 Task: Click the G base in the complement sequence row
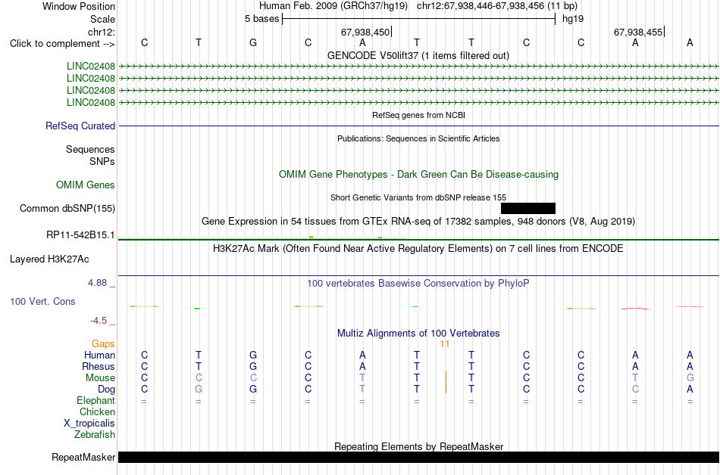pos(253,43)
